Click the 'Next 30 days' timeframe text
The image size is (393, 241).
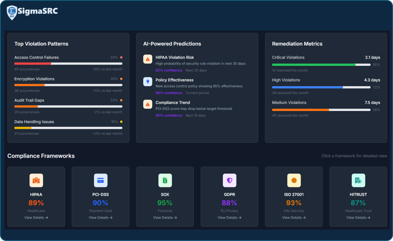[x=196, y=70]
